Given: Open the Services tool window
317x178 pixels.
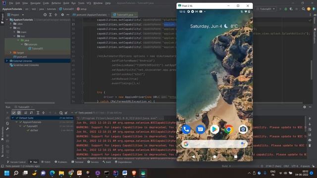Looking at the screenshot, I should click(x=93, y=162).
